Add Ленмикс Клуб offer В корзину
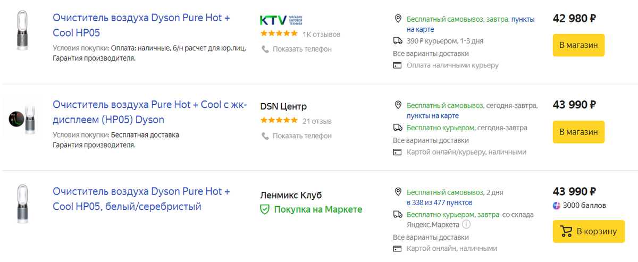The image size is (638, 262). click(589, 232)
